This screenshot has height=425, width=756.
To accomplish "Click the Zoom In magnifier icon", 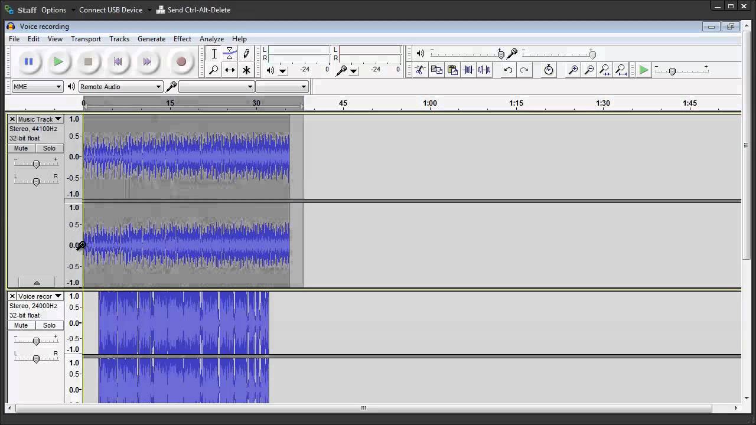I will [x=573, y=70].
